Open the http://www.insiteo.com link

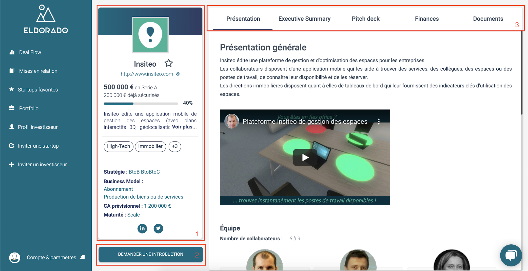click(147, 74)
